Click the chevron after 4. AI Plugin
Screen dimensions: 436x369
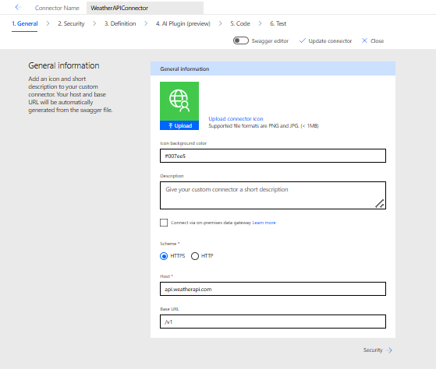pyautogui.click(x=220, y=23)
